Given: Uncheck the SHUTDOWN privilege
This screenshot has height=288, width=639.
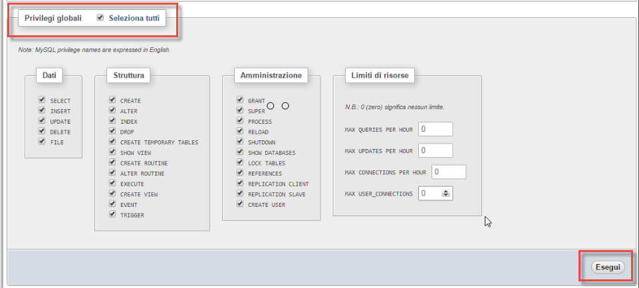Looking at the screenshot, I should point(239,142).
